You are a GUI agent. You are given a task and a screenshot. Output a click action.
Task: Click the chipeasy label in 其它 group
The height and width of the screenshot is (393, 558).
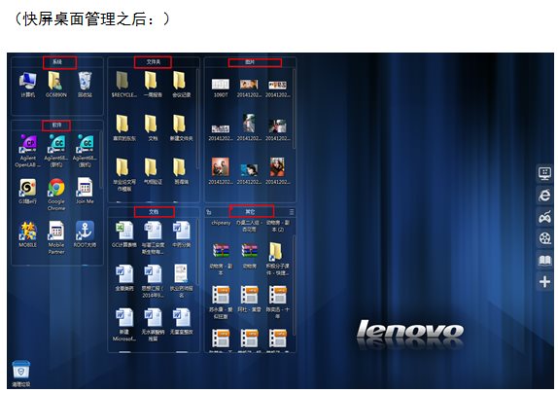pyautogui.click(x=221, y=223)
